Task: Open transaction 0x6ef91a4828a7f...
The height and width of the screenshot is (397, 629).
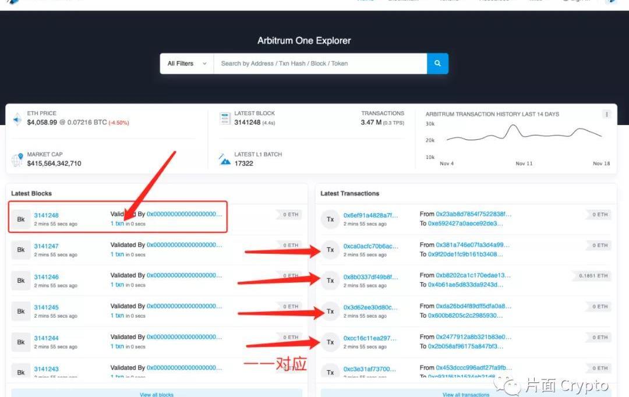Action: [370, 215]
